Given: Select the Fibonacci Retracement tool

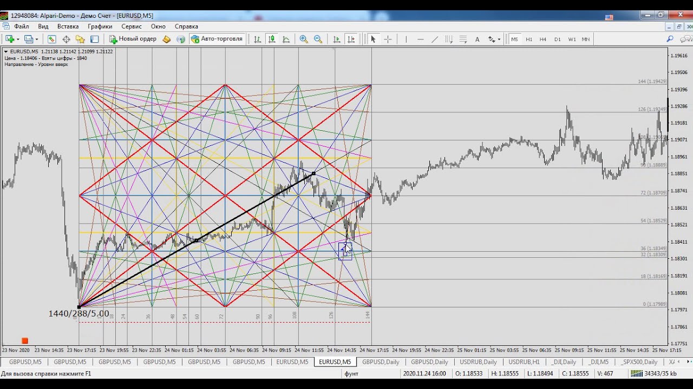Looking at the screenshot, I should click(463, 39).
